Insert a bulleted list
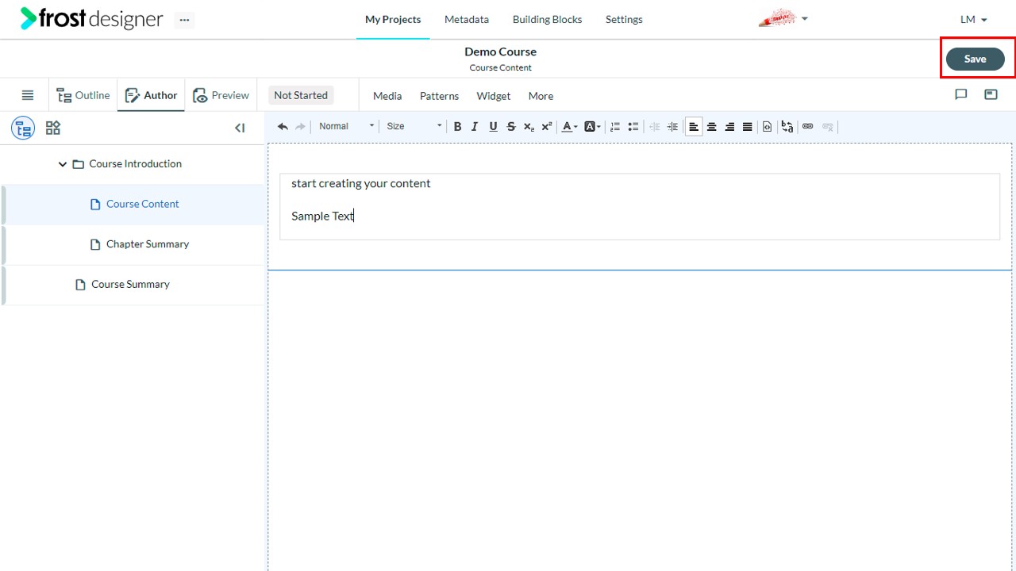The height and width of the screenshot is (571, 1016). tap(633, 126)
